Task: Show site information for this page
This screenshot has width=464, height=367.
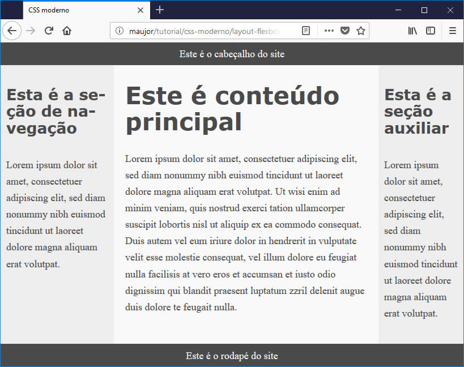Action: pos(119,31)
